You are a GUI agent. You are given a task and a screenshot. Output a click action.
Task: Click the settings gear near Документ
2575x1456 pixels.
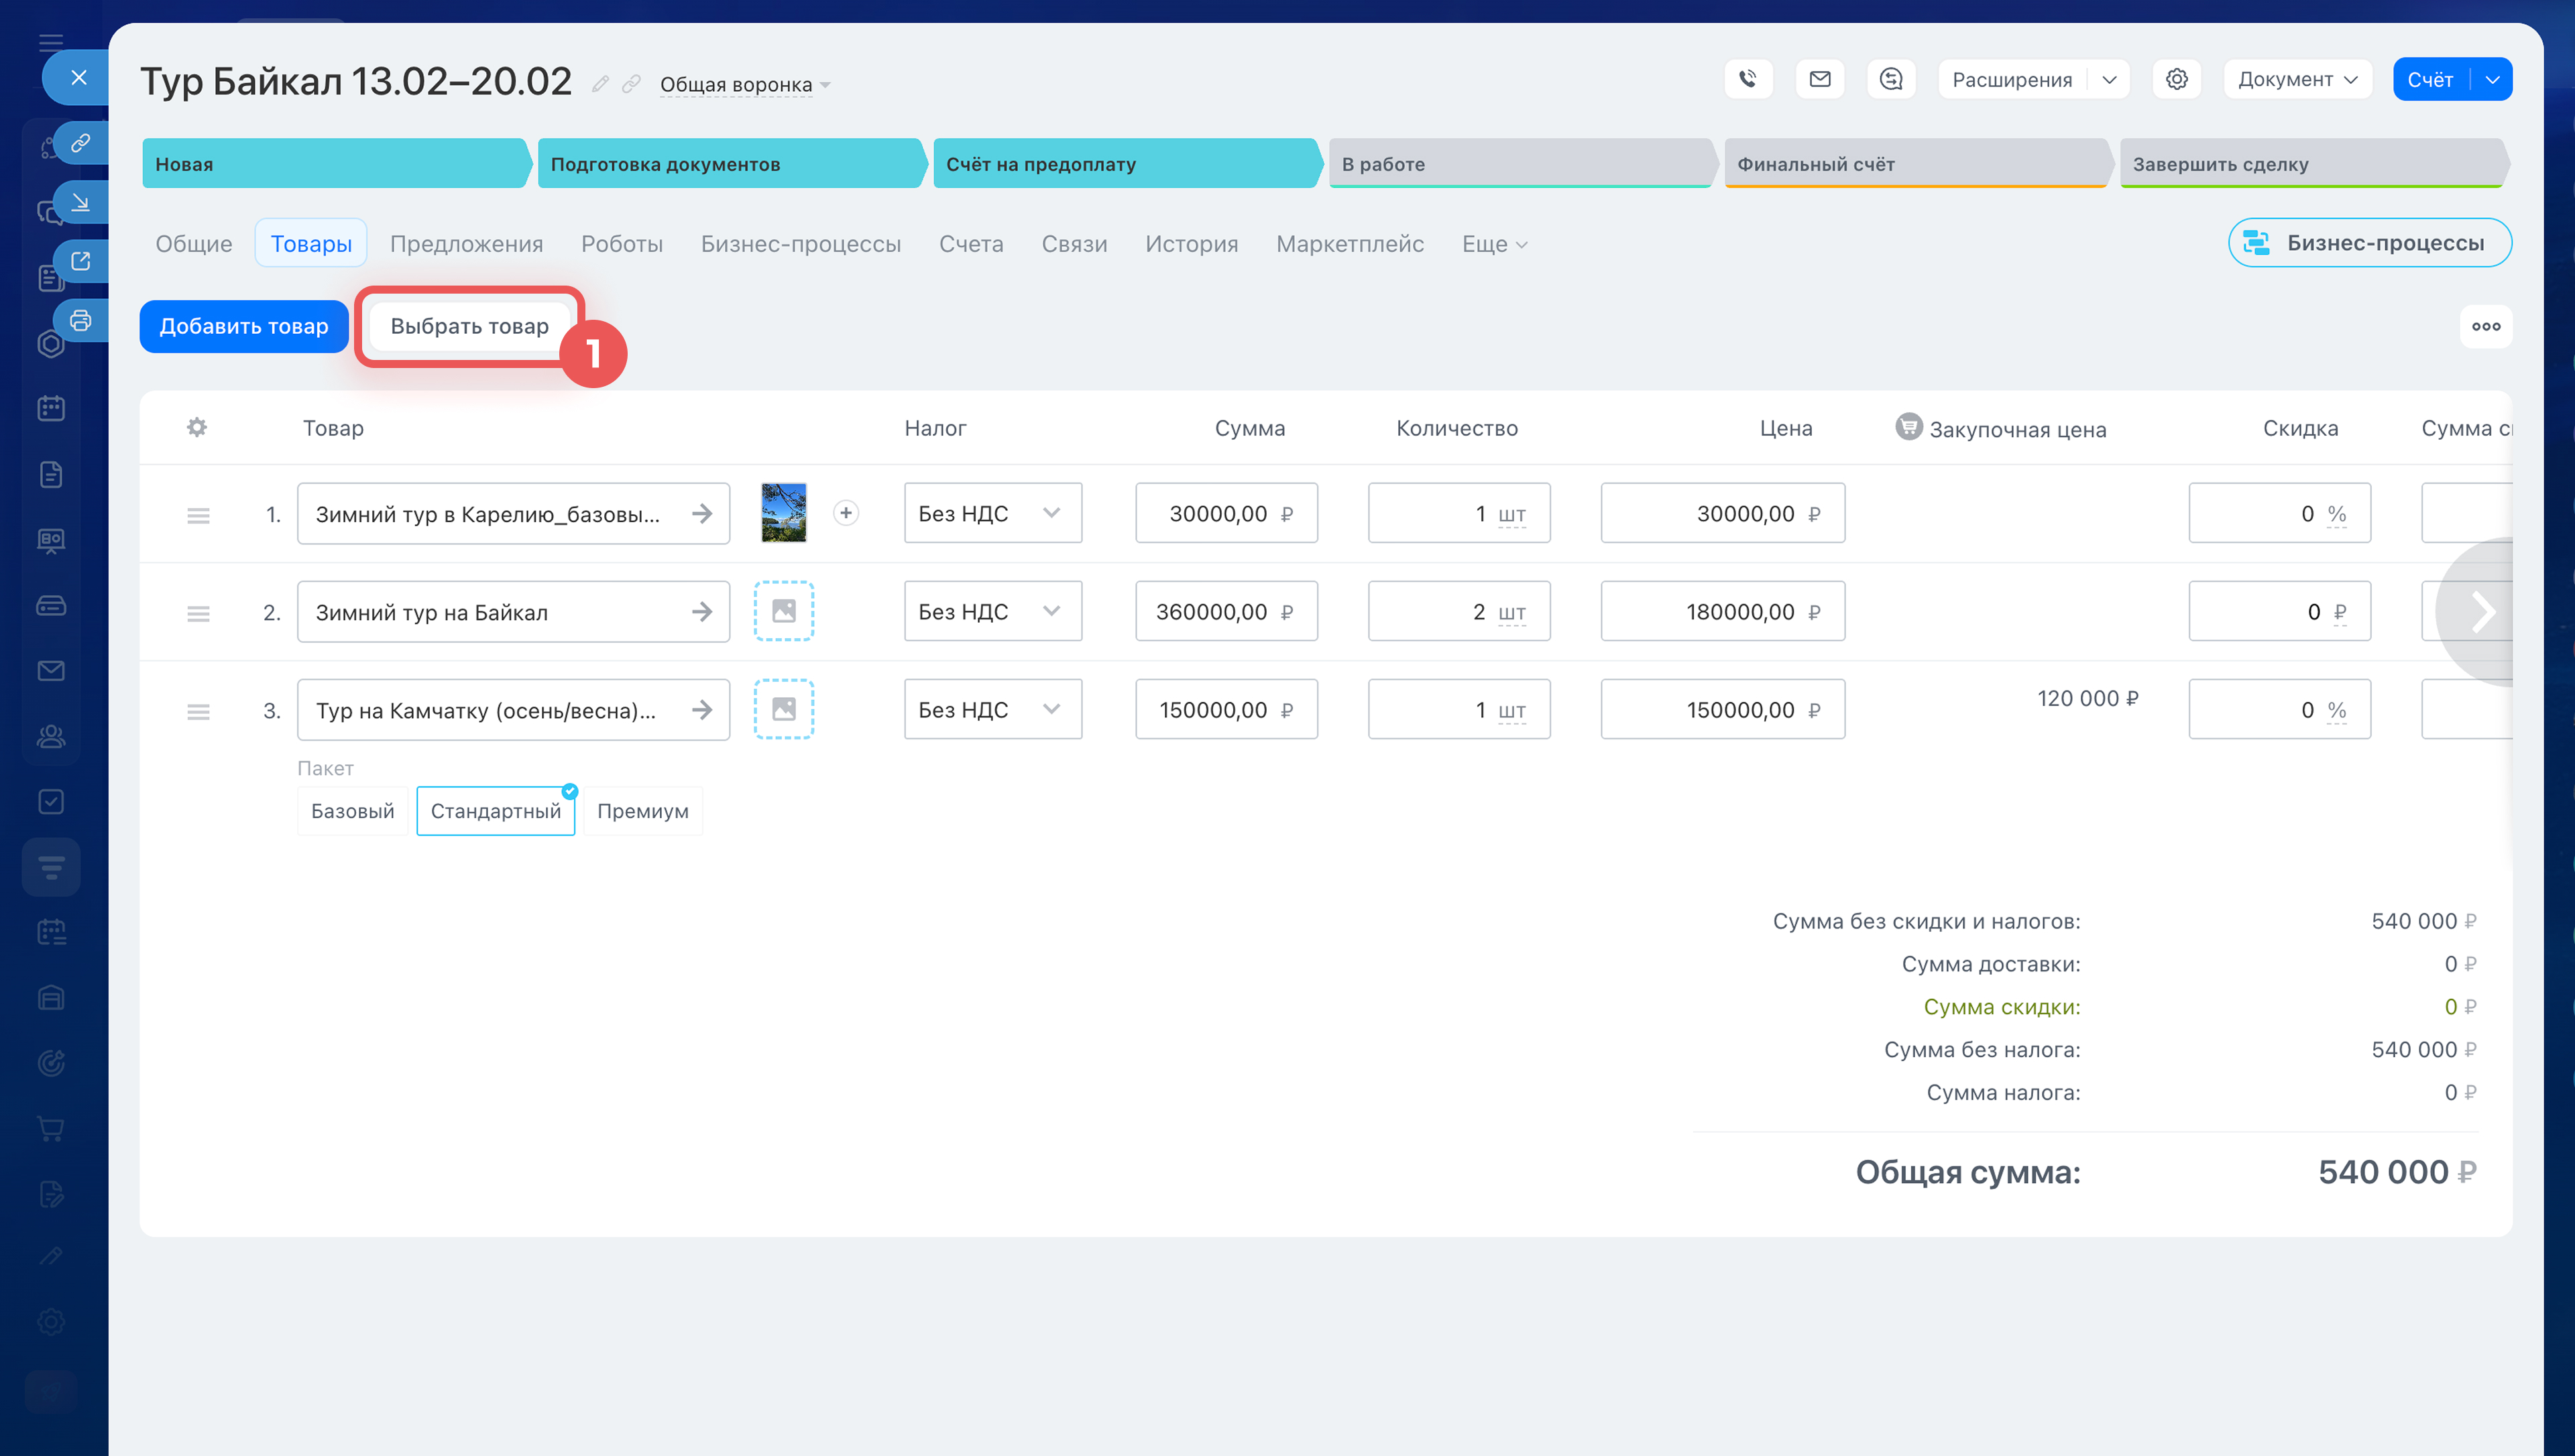[x=2176, y=79]
